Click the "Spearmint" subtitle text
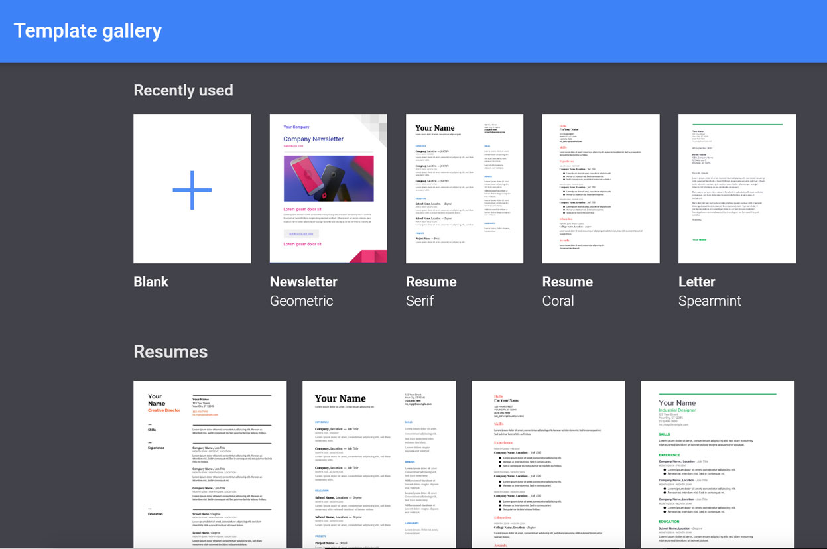The image size is (827, 549). (x=710, y=300)
